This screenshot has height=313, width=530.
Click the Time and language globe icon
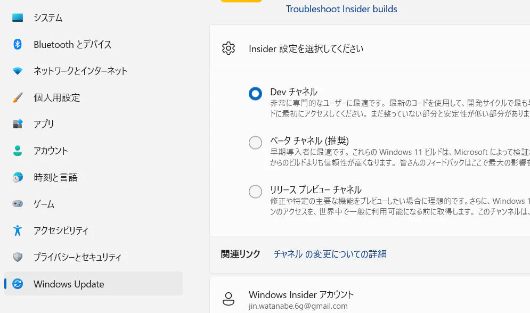(x=18, y=177)
